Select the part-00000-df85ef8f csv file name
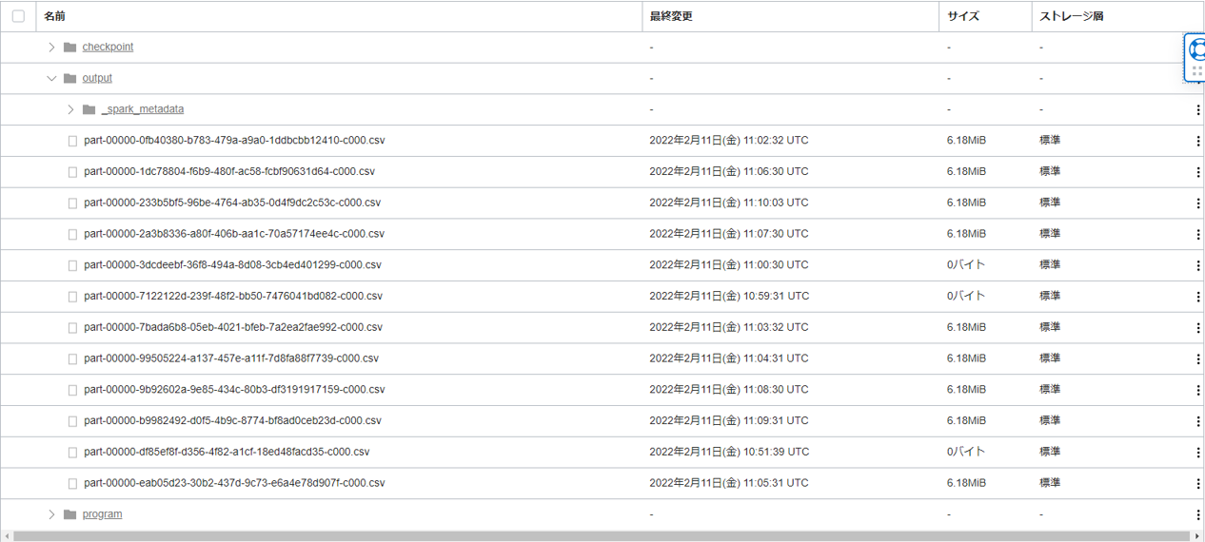 [227, 453]
